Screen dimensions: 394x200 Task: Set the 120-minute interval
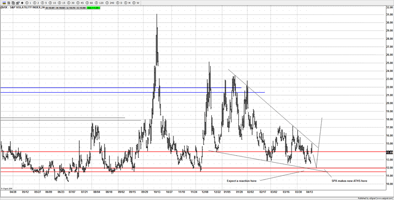coord(99,3)
